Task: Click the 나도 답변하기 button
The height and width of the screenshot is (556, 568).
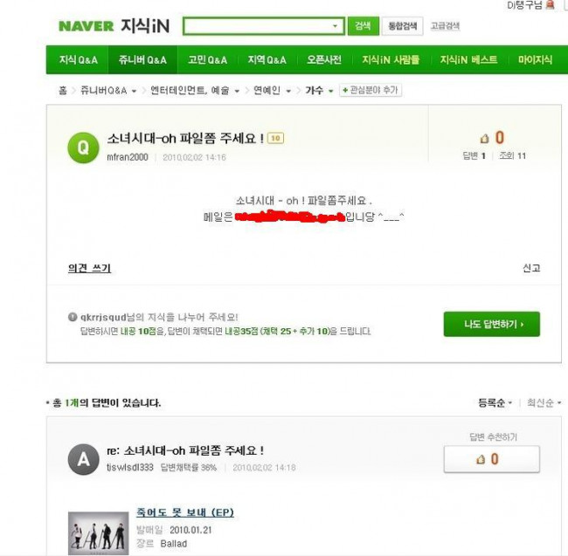Action: coord(492,324)
